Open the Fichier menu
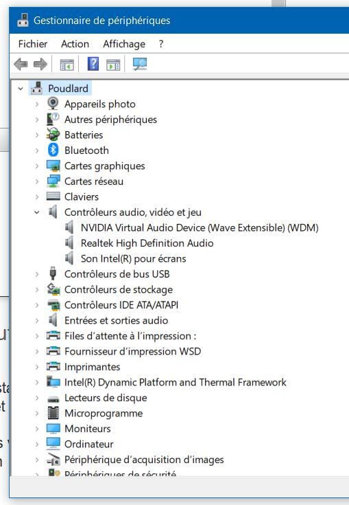349x505 pixels. [33, 44]
